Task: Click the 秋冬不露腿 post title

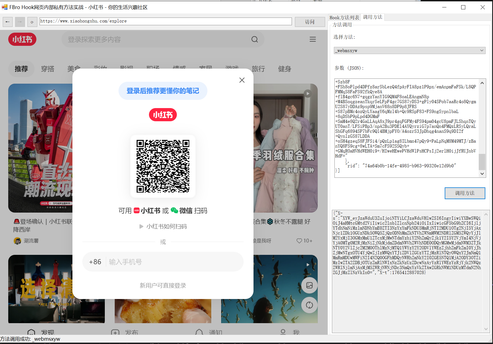Action: coord(282,222)
